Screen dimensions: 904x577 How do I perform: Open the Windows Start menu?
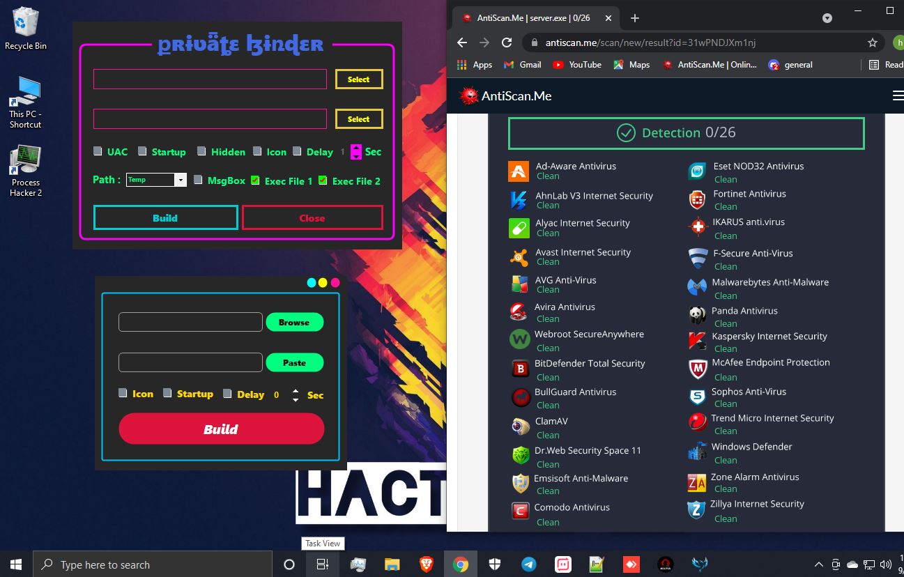point(16,564)
